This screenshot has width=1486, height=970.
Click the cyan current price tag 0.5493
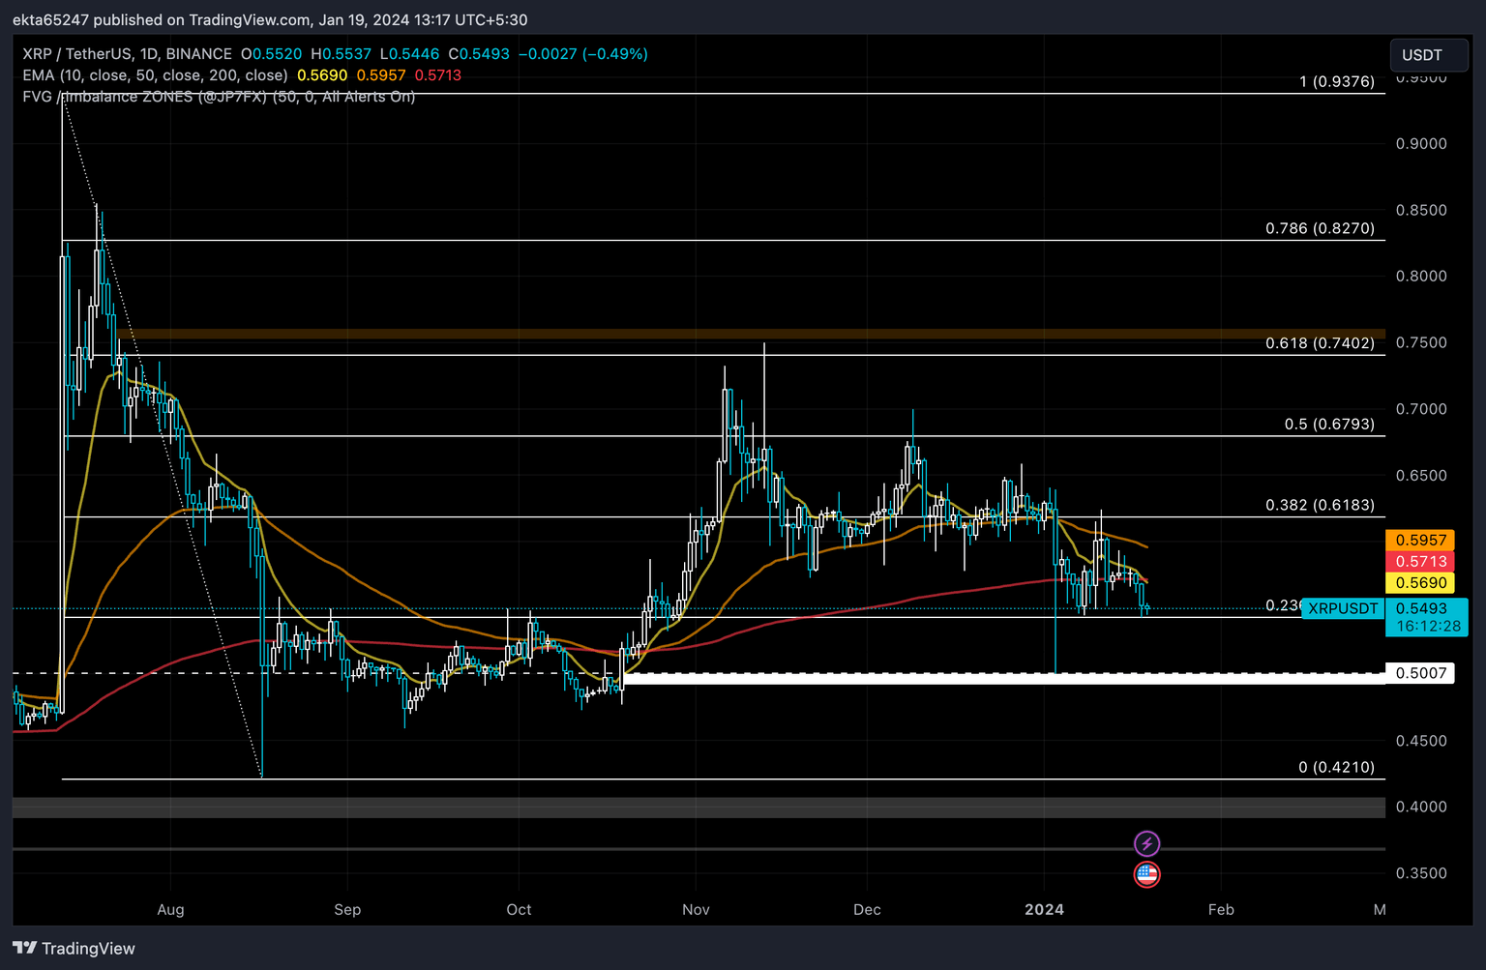1424,608
